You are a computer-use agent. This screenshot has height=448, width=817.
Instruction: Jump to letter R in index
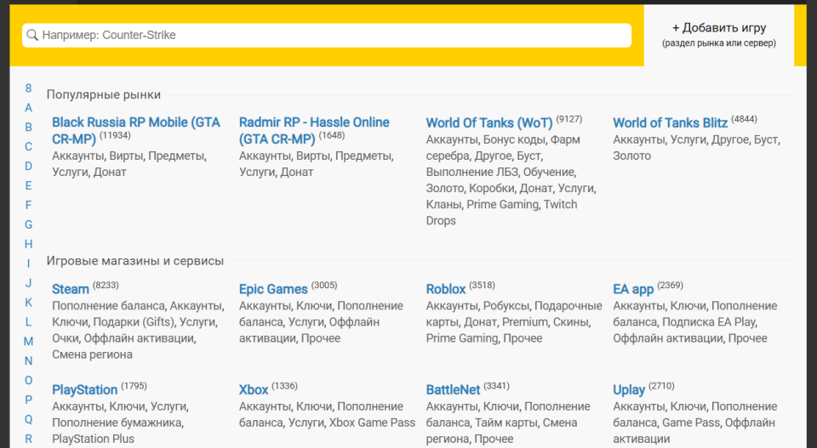tap(29, 439)
